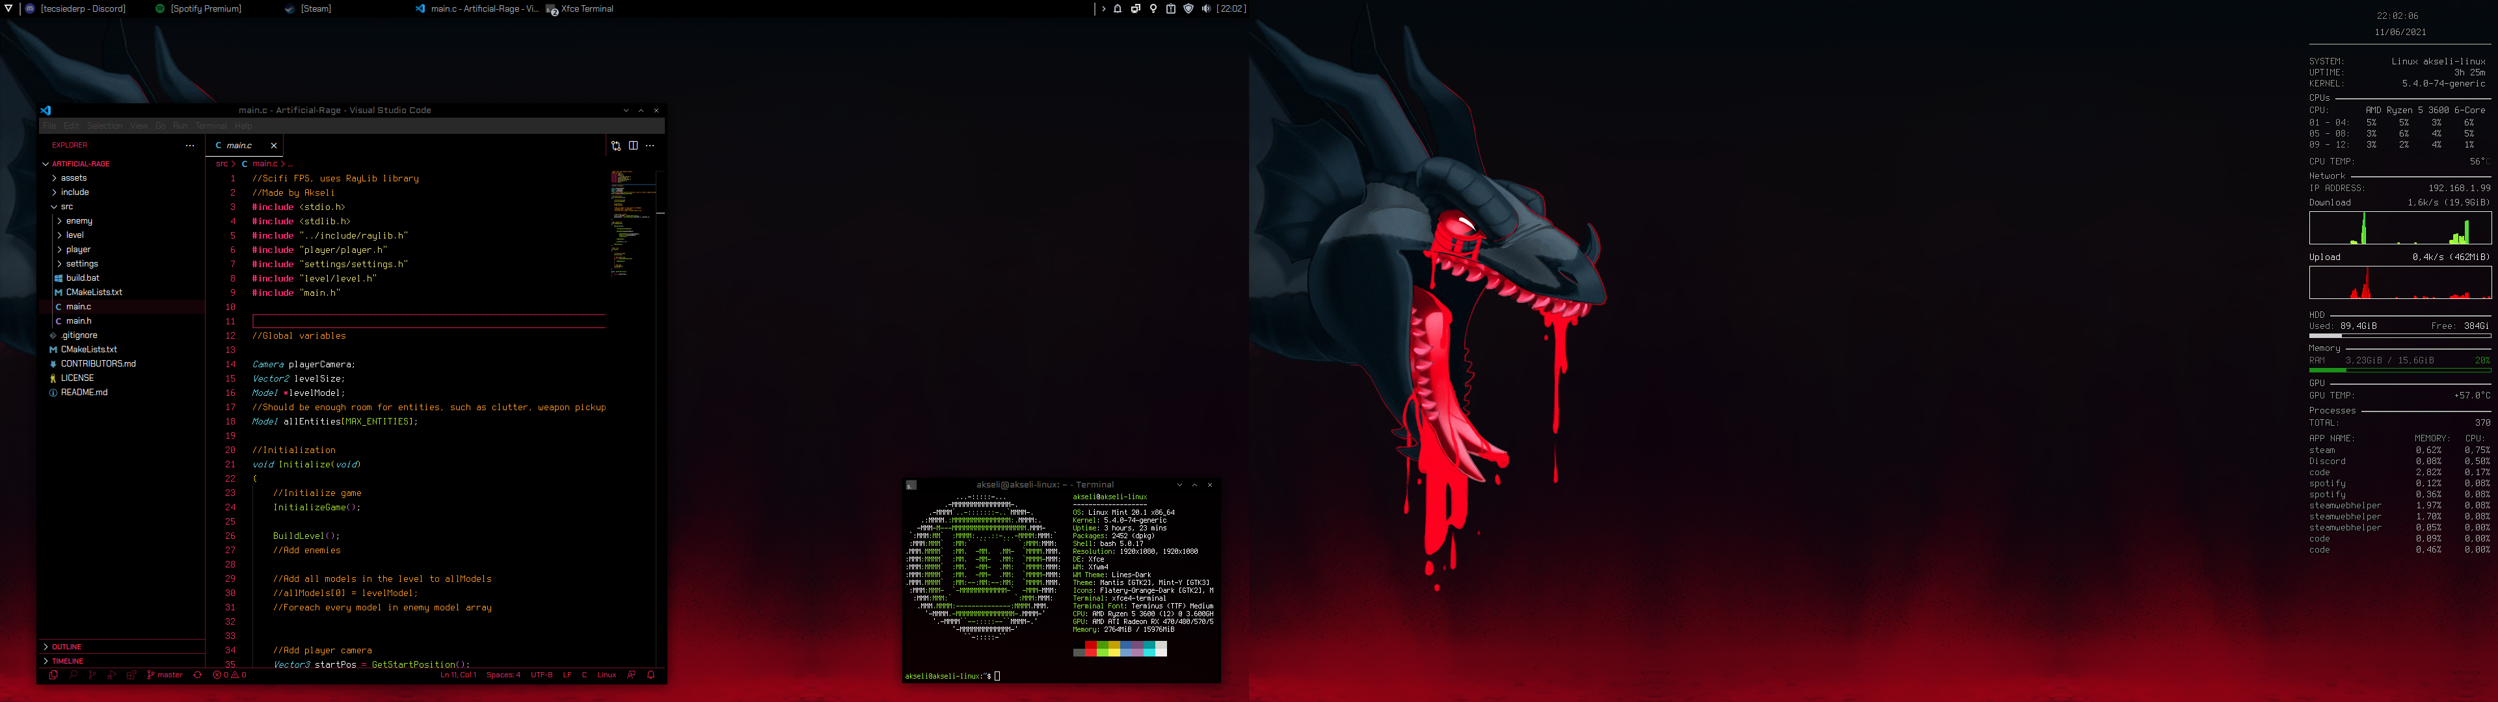The width and height of the screenshot is (2498, 702).
Task: Expand the TIMELINE section
Action: (x=121, y=661)
